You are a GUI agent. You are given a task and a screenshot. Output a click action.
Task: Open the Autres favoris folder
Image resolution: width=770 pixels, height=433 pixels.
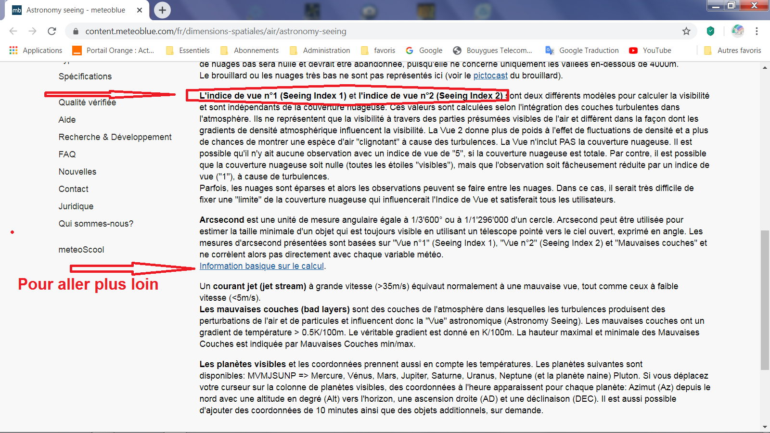click(732, 51)
